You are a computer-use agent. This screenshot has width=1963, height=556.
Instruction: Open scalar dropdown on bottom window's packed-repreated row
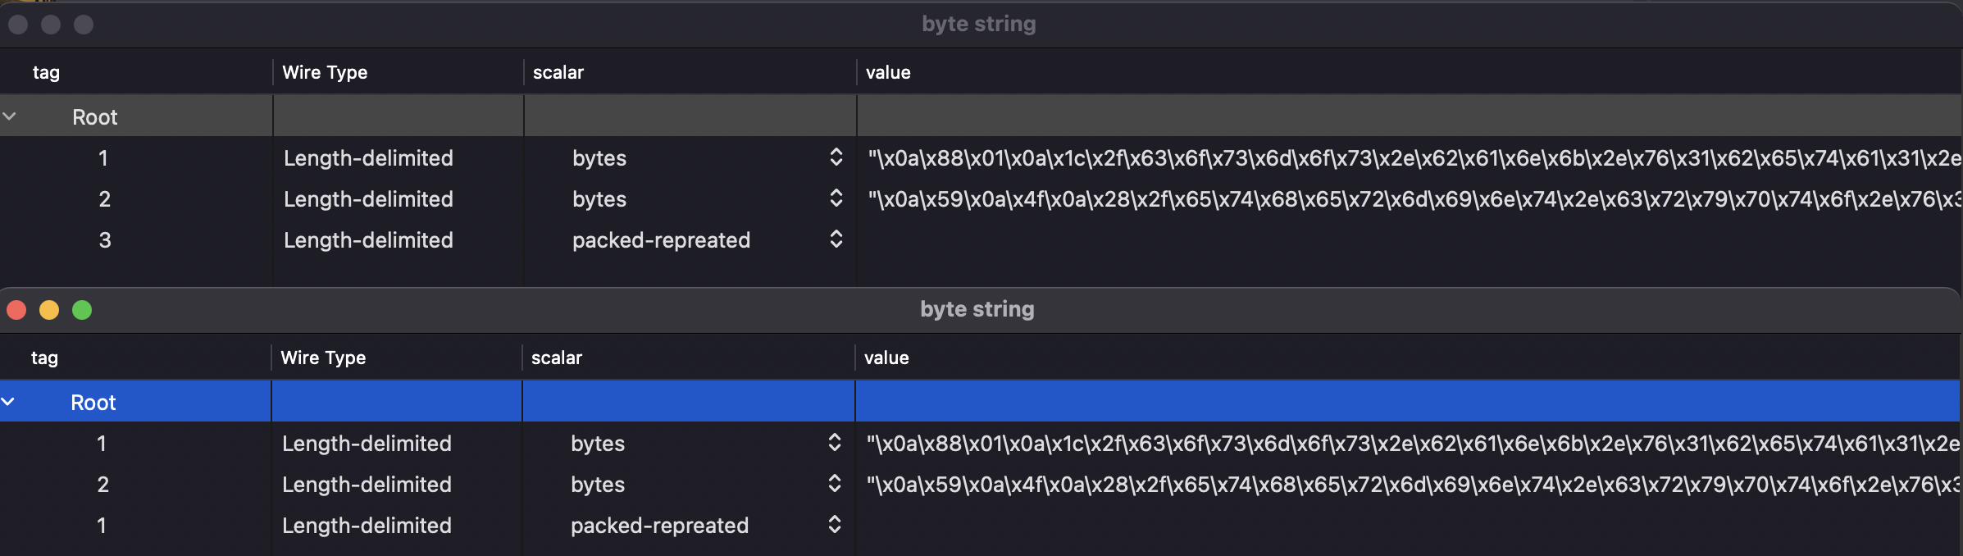pos(834,525)
